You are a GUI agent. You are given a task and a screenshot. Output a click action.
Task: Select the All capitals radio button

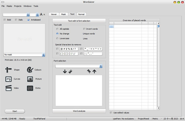pos(57,29)
